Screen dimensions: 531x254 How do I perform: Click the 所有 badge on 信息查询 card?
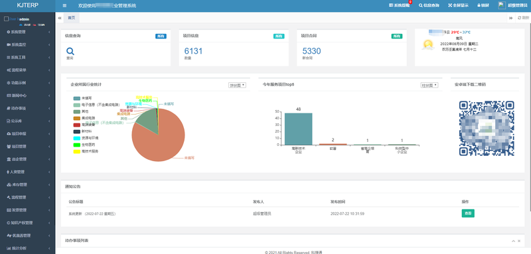[x=161, y=36]
